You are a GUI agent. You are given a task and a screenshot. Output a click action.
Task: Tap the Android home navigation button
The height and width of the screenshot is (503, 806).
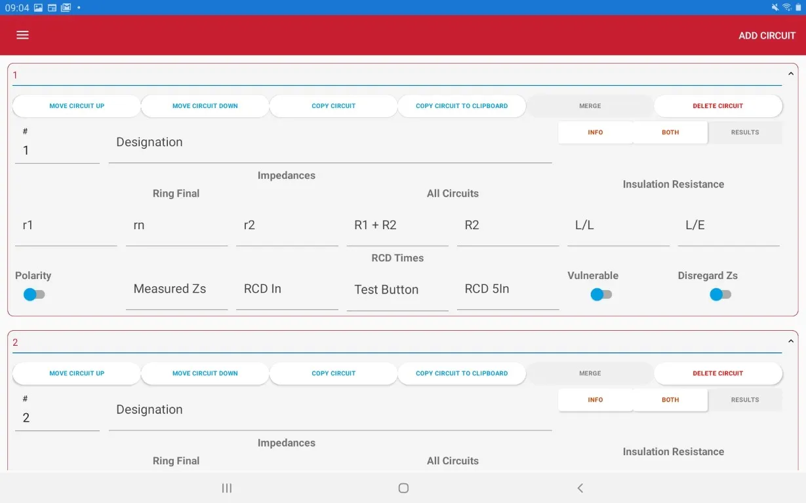[x=403, y=488]
